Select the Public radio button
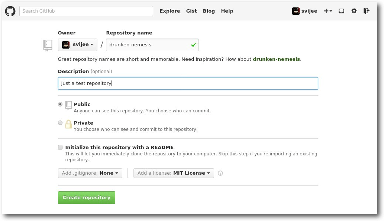 click(60, 105)
